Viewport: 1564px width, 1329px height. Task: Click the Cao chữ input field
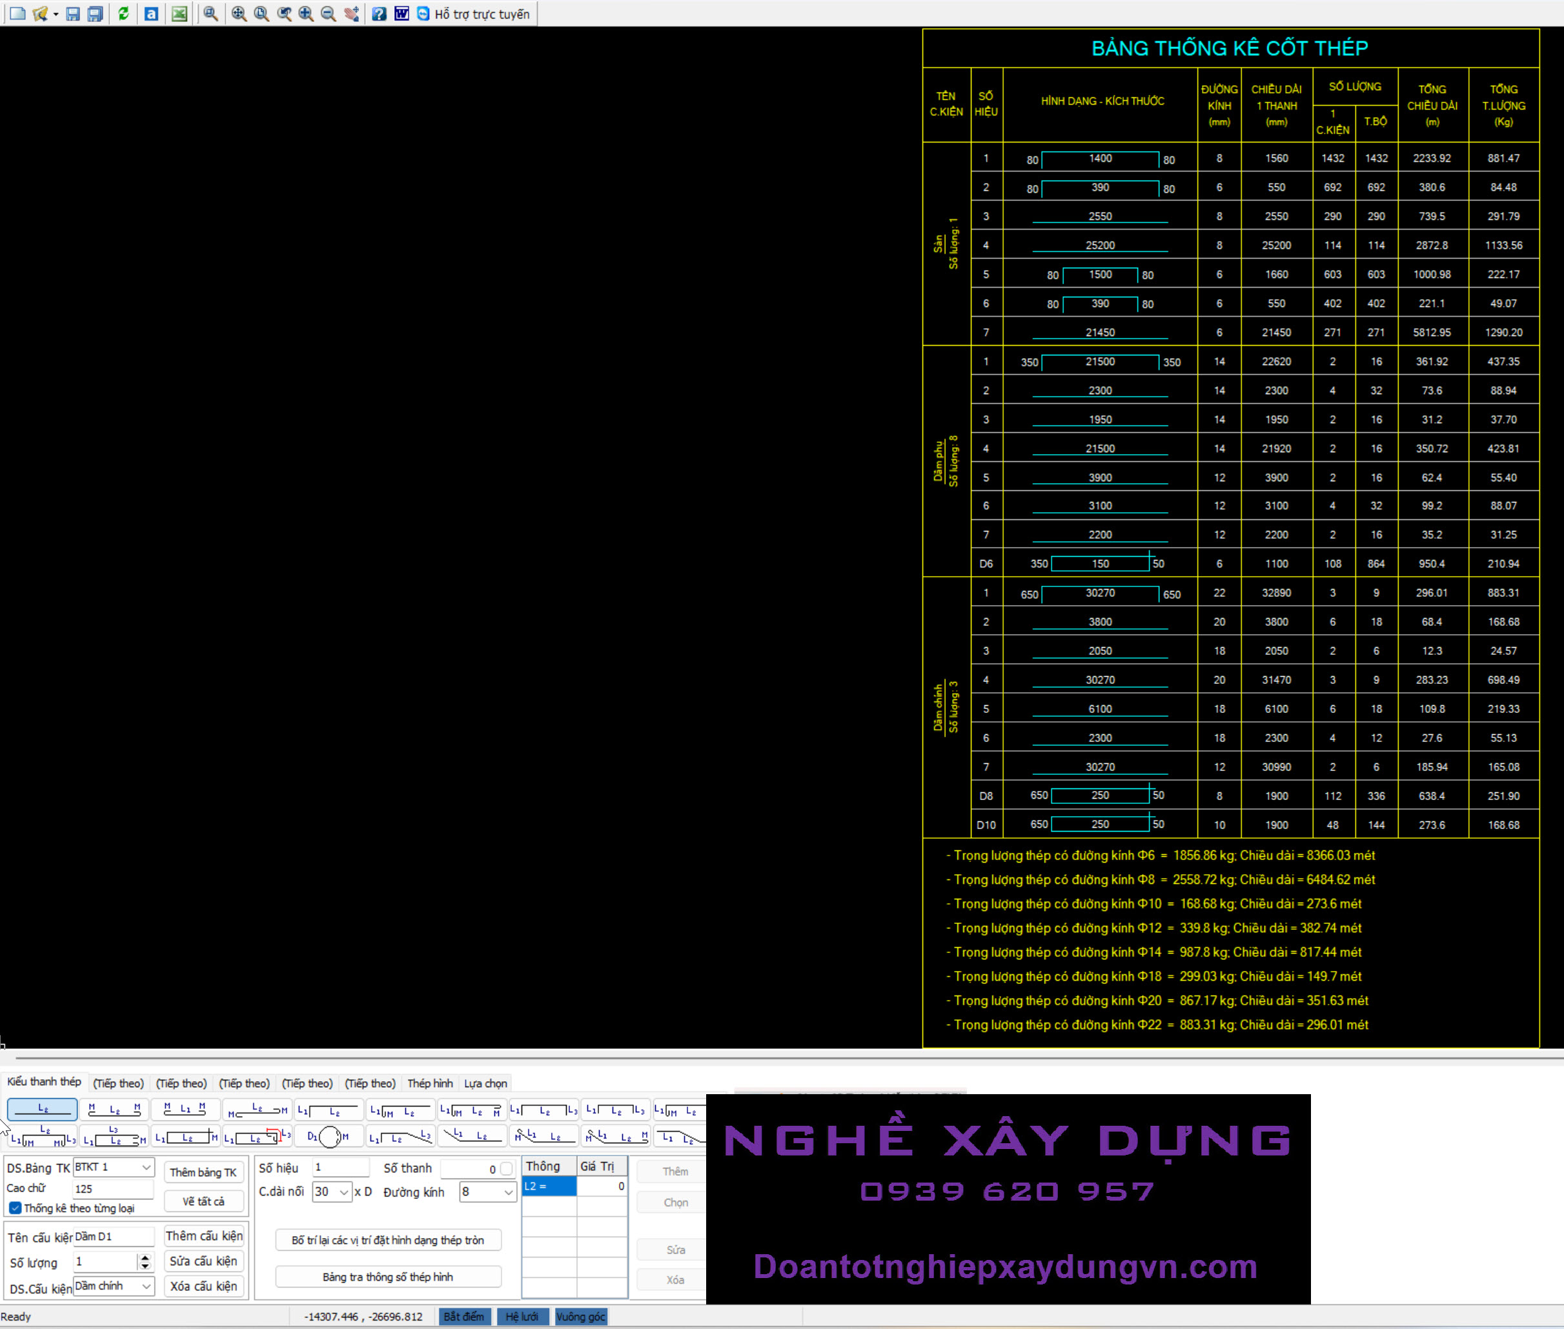pos(113,1189)
